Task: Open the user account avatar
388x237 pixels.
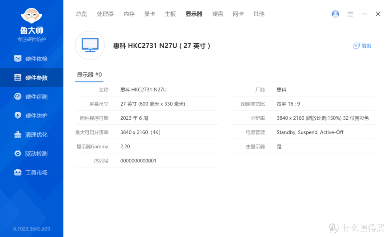Action: click(335, 14)
